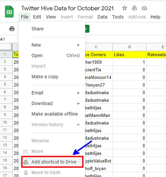This screenshot has height=177, width=166.
Task: Choose Share from the File menu
Action: [52, 29]
